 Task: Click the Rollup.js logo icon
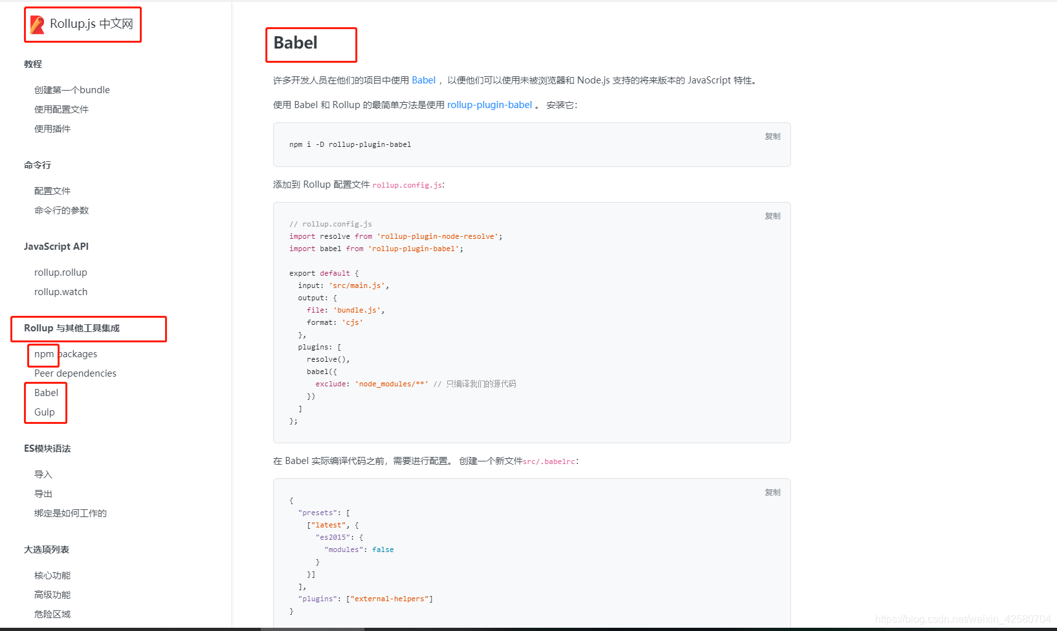(x=38, y=25)
